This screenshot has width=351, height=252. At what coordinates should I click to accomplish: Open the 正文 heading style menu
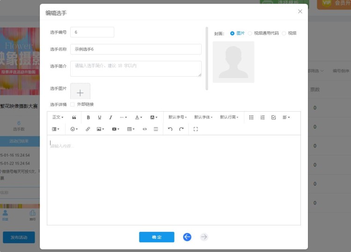[58, 117]
